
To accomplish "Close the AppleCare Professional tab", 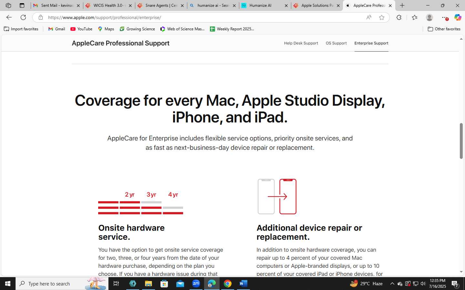I will pos(390,5).
